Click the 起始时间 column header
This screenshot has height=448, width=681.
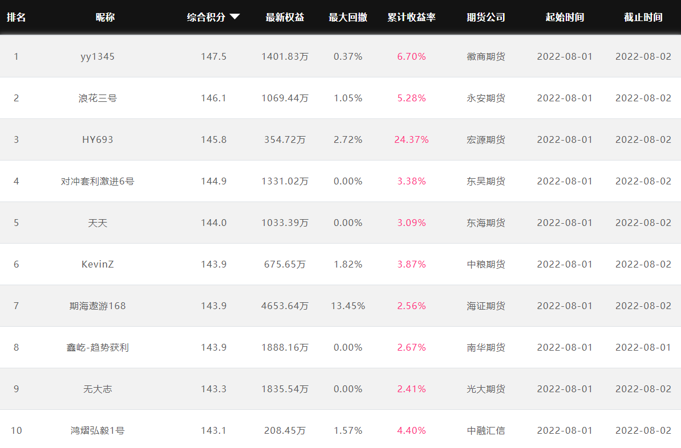click(x=565, y=17)
